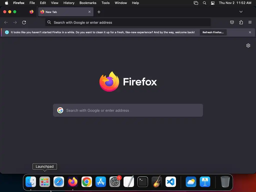Open the View menu
The width and height of the screenshot is (256, 192).
54,3
